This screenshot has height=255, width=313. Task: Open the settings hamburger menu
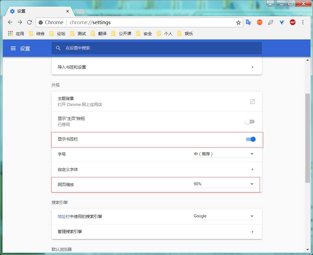tap(13, 49)
